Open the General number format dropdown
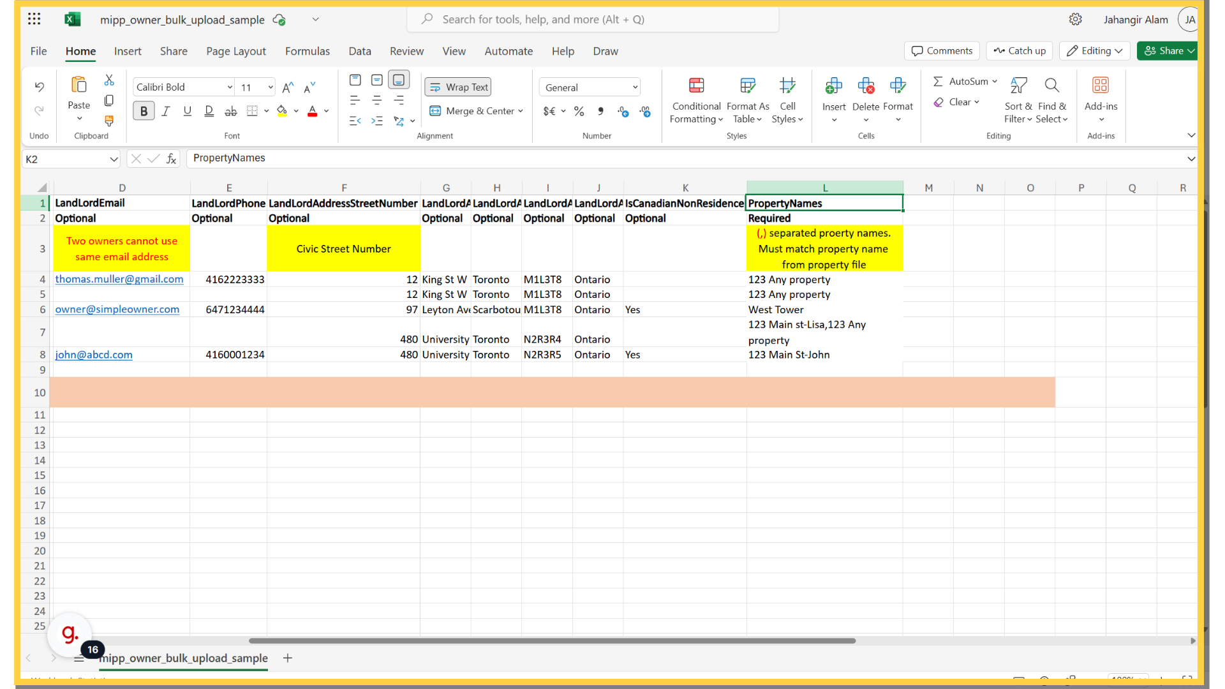The image size is (1225, 689). tap(590, 87)
